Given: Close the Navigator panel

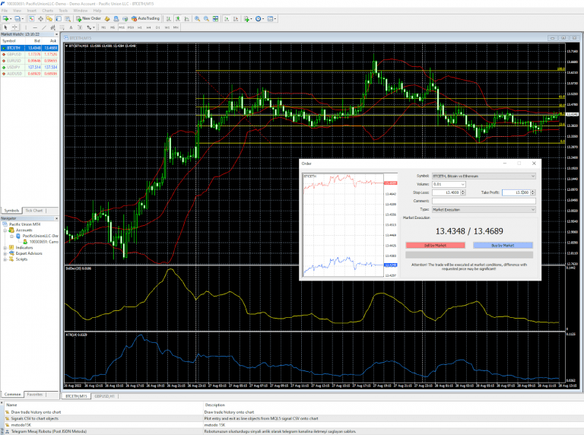Looking at the screenshot, I should (x=56, y=218).
